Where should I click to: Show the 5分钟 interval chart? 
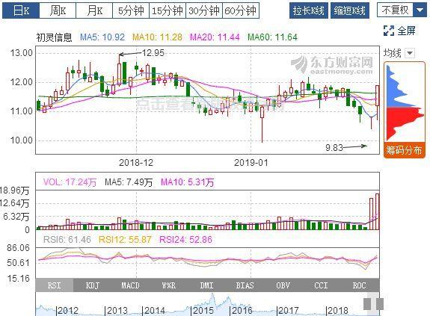pyautogui.click(x=131, y=10)
